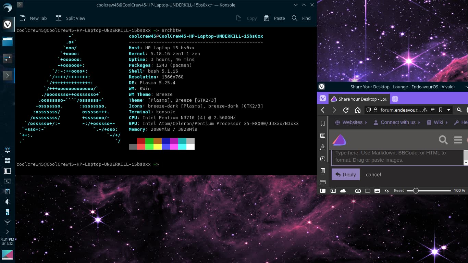Click the EndeavourOS forum logo
Screen dimensions: 468x263
340,140
